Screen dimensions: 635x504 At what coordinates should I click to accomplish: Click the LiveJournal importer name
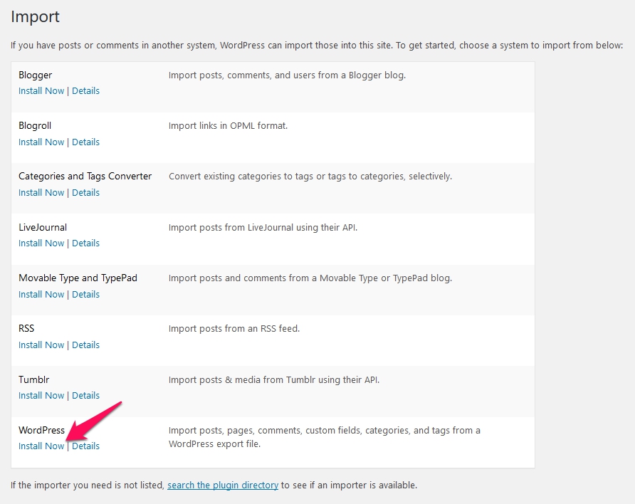point(43,227)
